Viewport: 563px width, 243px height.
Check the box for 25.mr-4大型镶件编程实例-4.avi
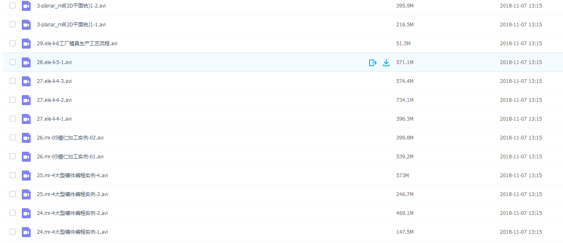(x=13, y=175)
